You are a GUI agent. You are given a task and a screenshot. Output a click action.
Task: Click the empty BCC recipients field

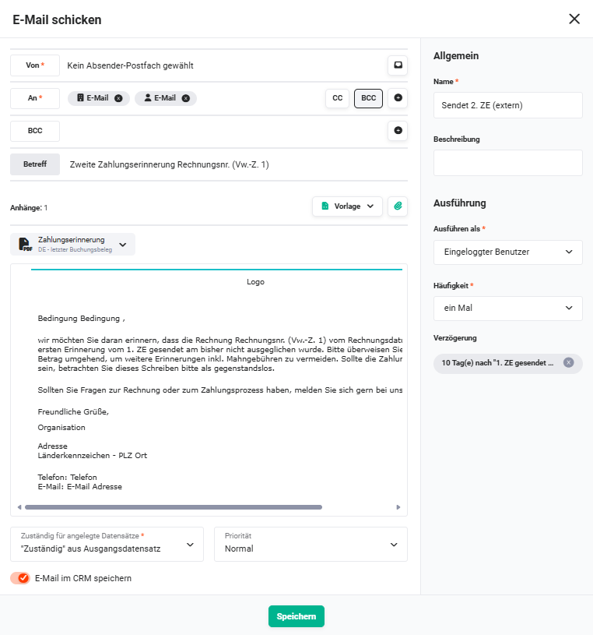coord(223,131)
